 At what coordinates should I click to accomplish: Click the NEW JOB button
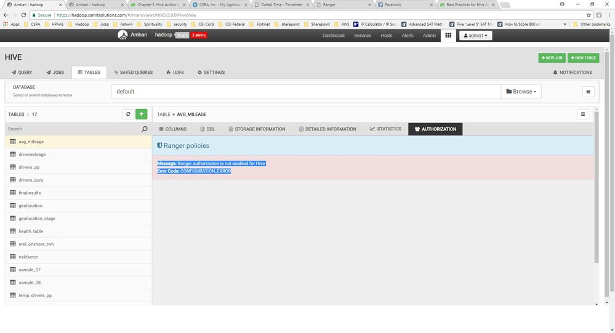(552, 58)
